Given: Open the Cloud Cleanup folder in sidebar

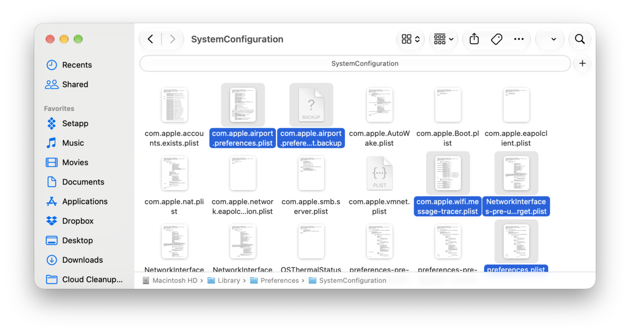Looking at the screenshot, I should [x=92, y=280].
